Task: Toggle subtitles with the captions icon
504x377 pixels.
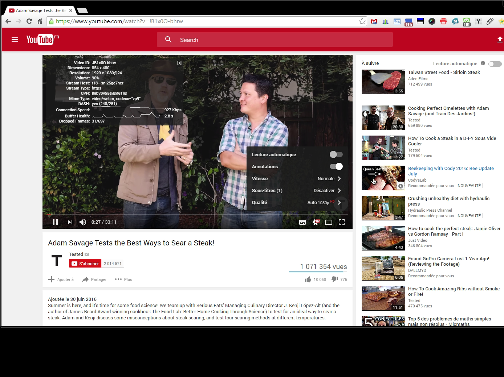Action: 302,222
